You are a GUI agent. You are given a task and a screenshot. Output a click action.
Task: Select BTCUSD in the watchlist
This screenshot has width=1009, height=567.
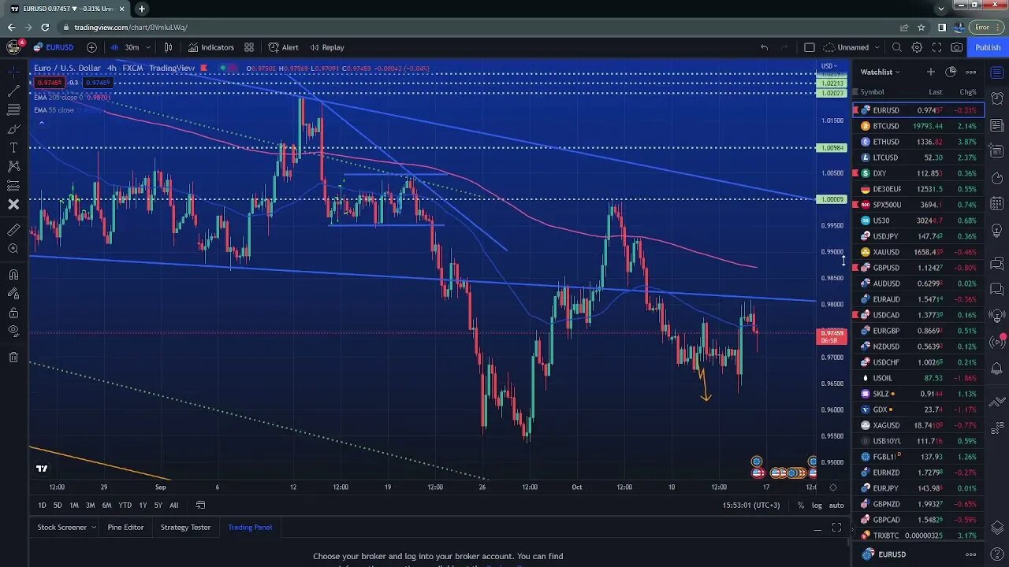(918, 126)
